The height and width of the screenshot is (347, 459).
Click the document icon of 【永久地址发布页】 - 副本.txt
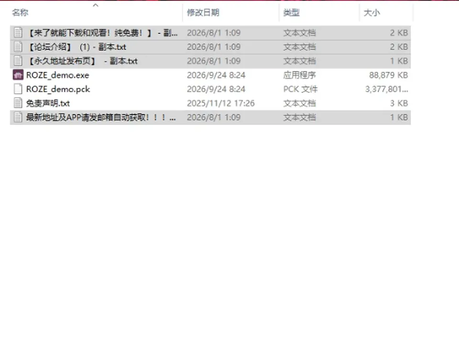(x=18, y=61)
